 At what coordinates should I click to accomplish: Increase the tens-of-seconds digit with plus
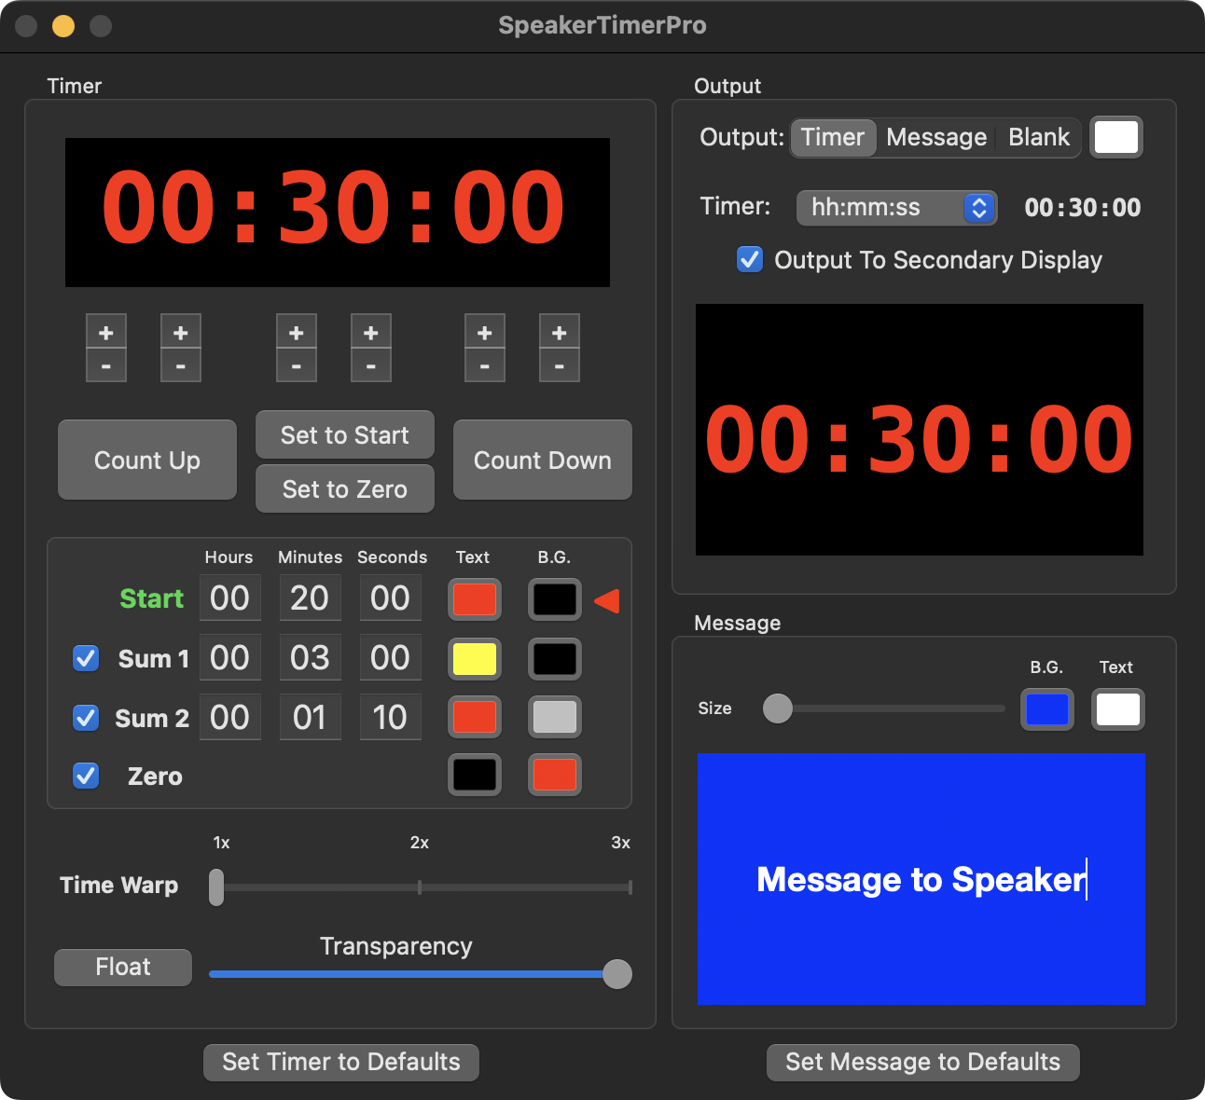[485, 333]
